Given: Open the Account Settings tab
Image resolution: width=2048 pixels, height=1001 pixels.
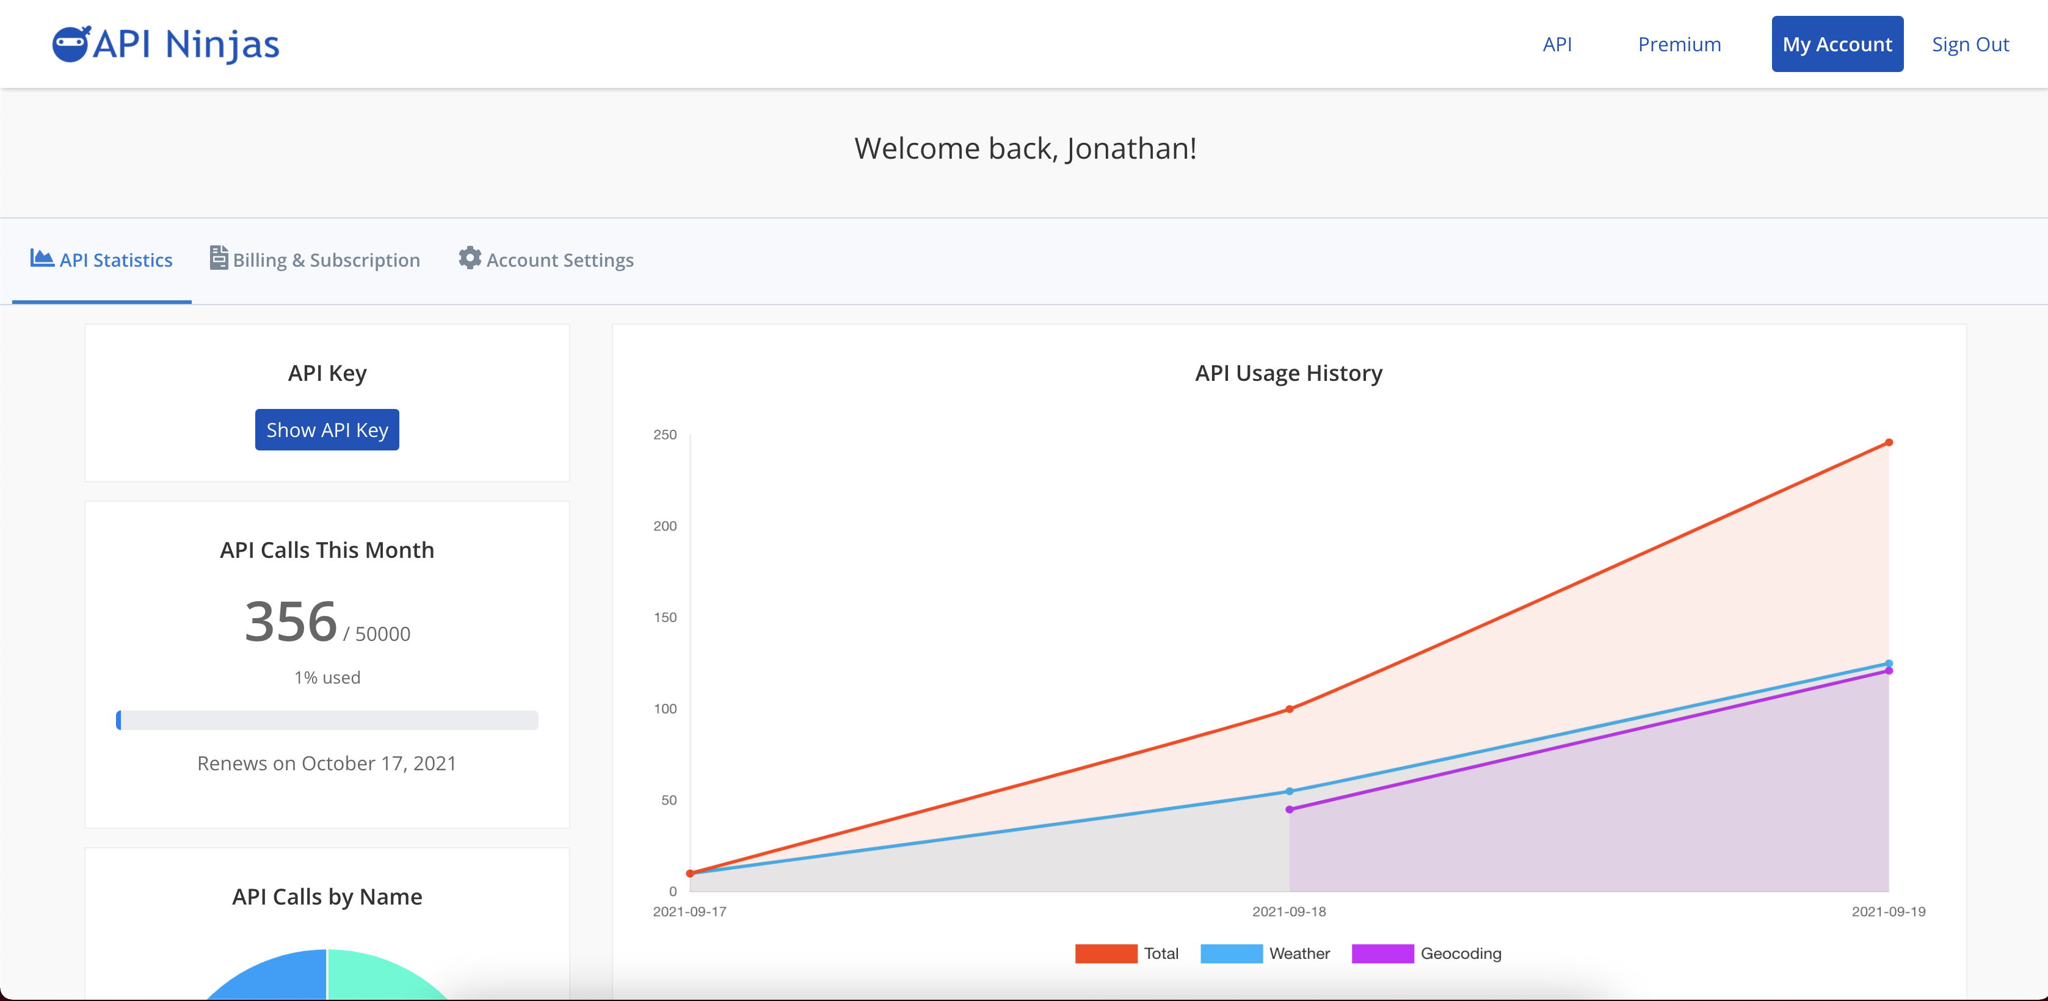Looking at the screenshot, I should (546, 260).
